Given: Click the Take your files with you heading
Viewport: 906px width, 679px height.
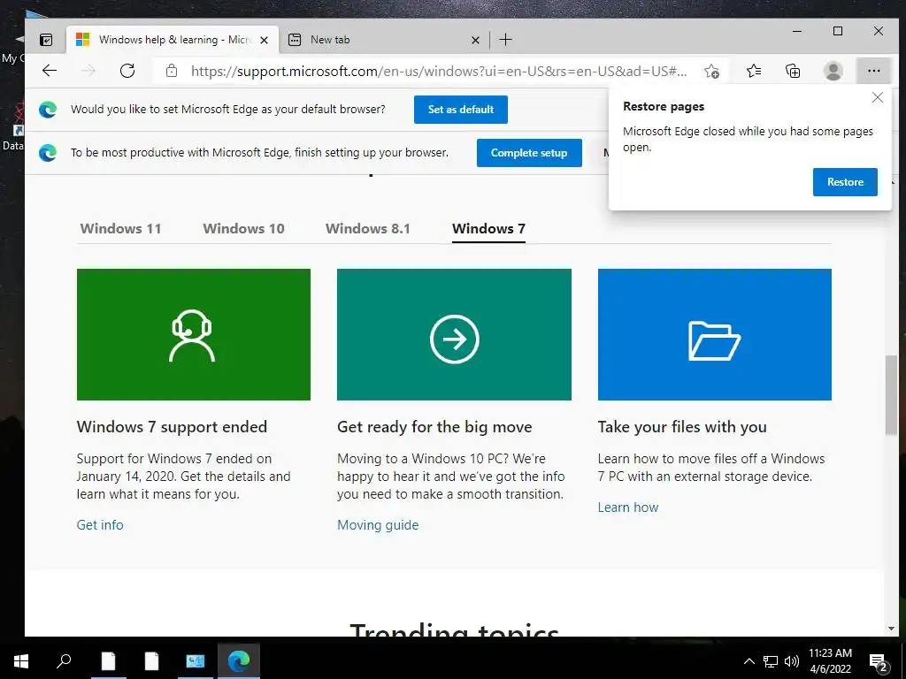Looking at the screenshot, I should (682, 427).
